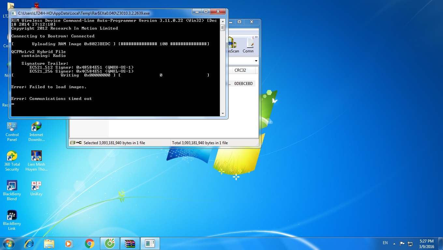This screenshot has height=250, width=443.
Task: Click 'EC521_512 Signer' console line
Action: click(x=81, y=67)
